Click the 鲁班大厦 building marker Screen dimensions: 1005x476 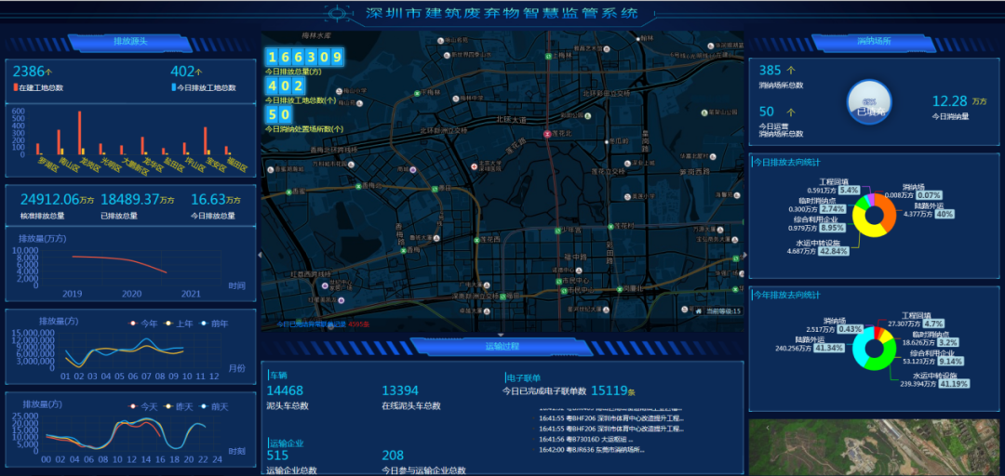pyautogui.click(x=436, y=238)
